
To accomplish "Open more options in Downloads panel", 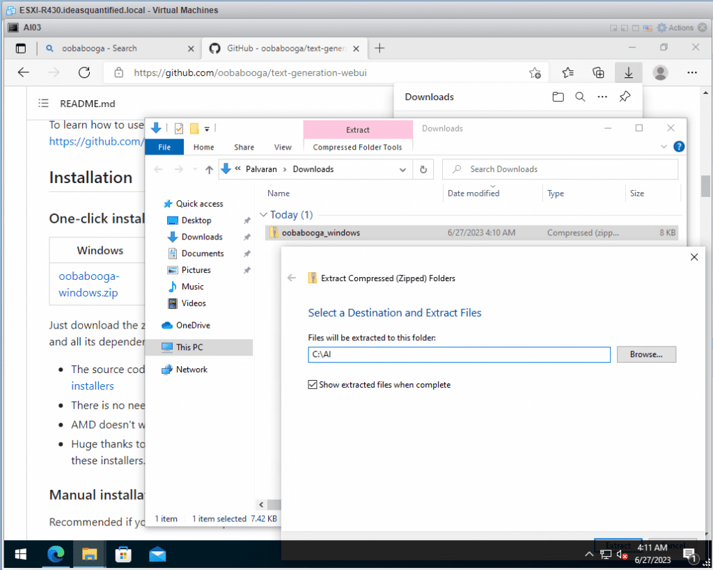I will tap(602, 97).
